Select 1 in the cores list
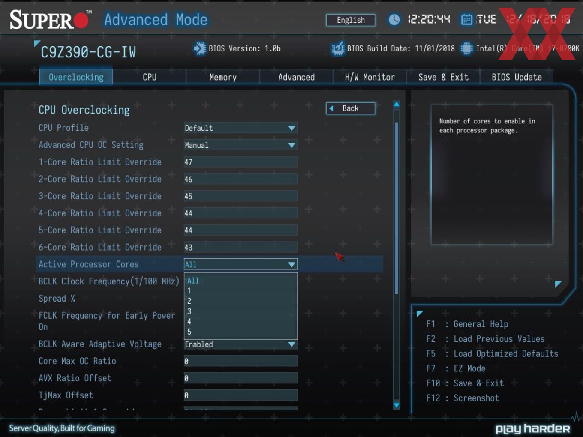The height and width of the screenshot is (437, 583). coord(240,291)
